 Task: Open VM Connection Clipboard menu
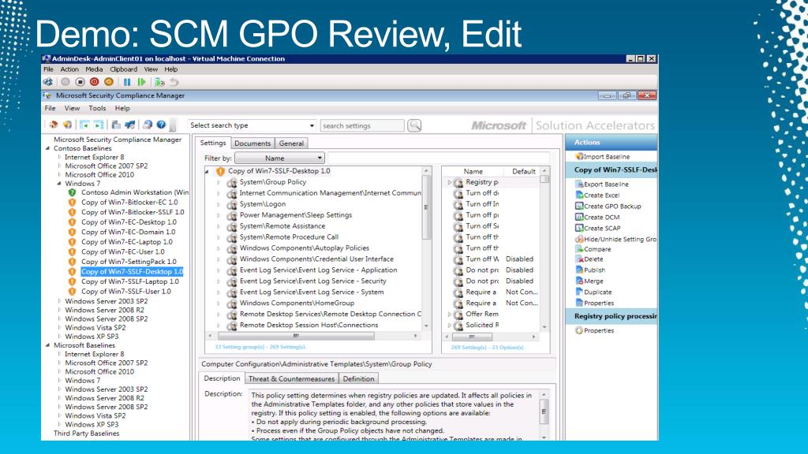coord(124,69)
